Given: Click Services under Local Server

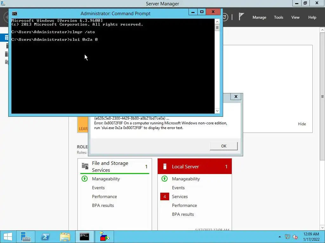Looking at the screenshot, I should click(x=180, y=196).
